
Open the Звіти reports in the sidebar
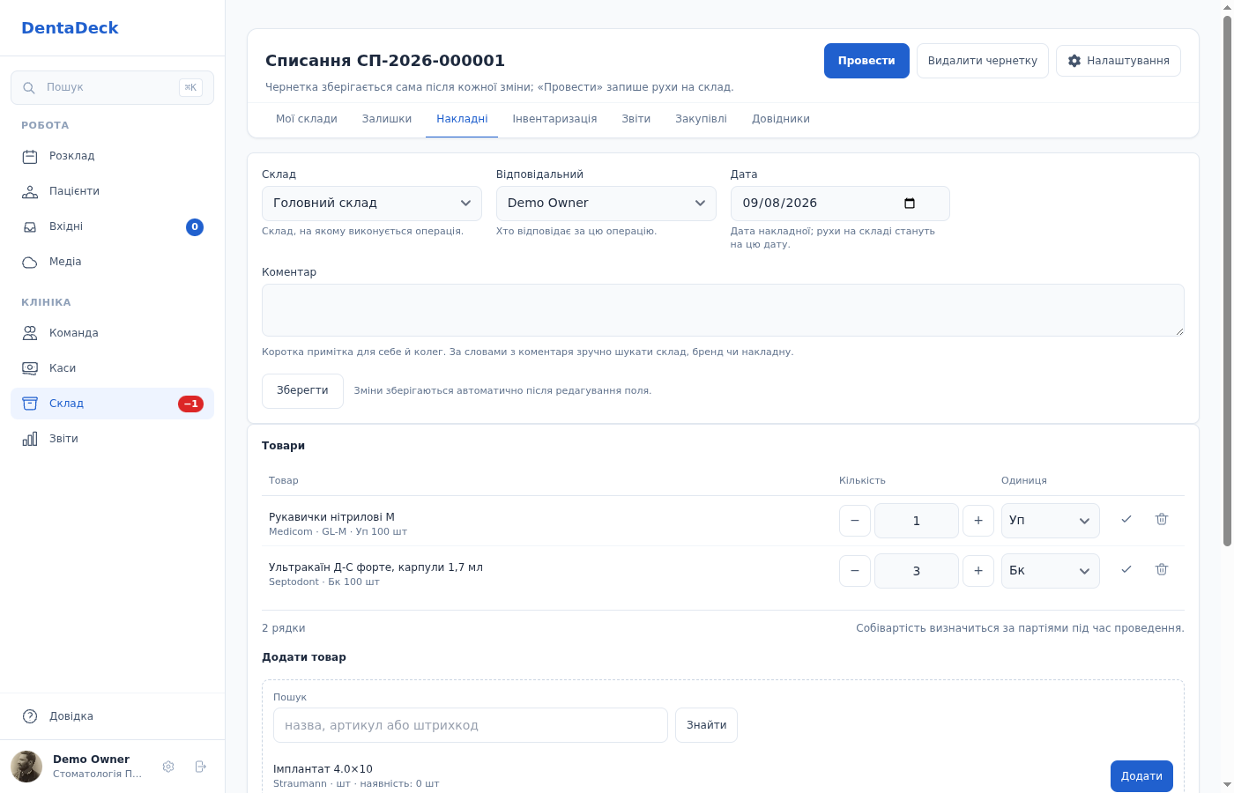click(112, 439)
